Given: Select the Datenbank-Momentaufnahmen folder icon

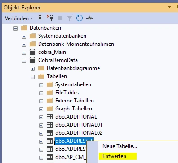Looking at the screenshot, I should tap(32, 44).
